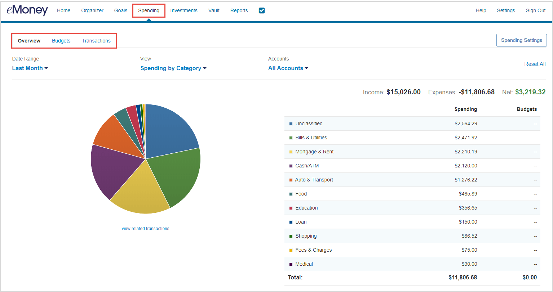
Task: Select the Overview tab
Action: 29,41
